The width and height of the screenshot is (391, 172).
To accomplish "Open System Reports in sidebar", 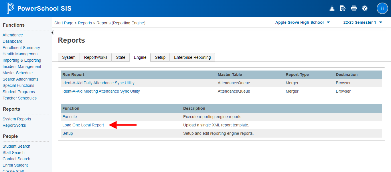I will point(17,119).
